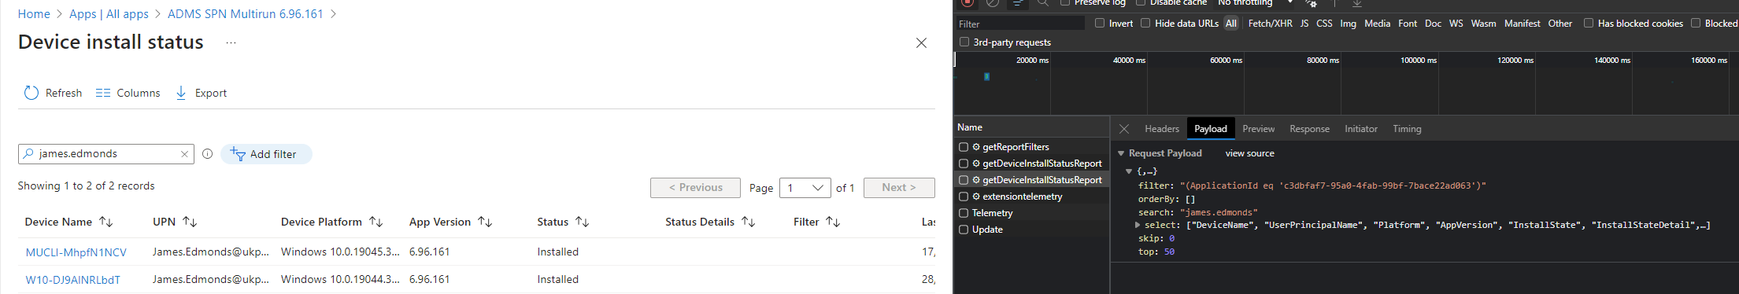This screenshot has height=294, width=1739.
Task: Close the Device install status blade
Action: [x=921, y=42]
